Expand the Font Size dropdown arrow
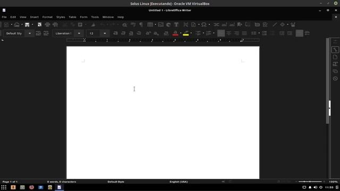340x191 pixels. 105,33
